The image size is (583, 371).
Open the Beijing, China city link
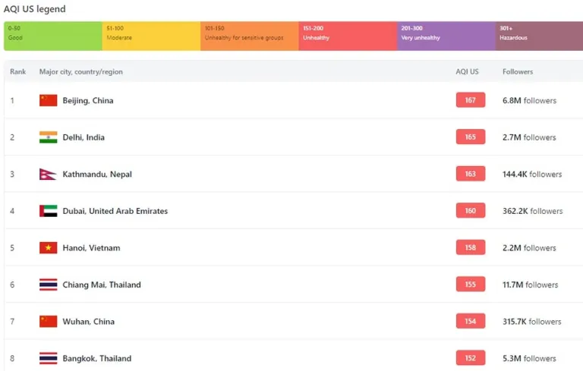point(88,101)
